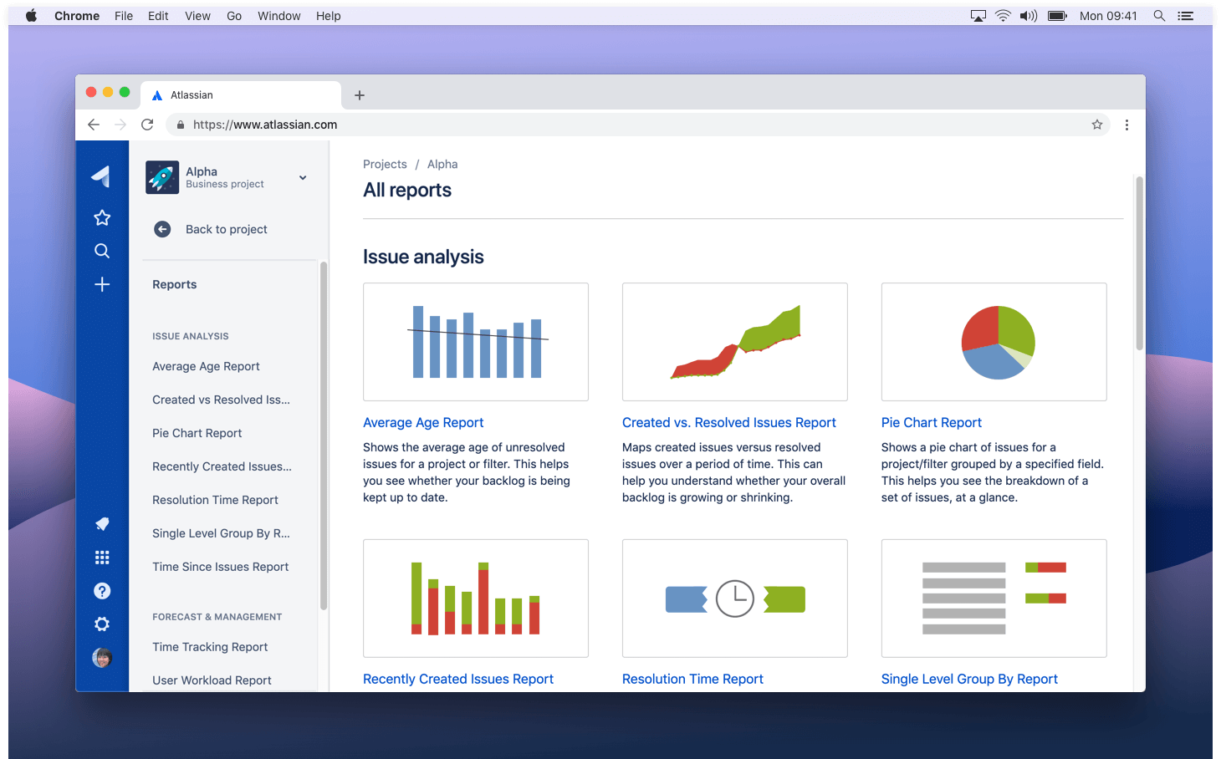This screenshot has height=759, width=1221.
Task: Open your profile avatar in the sidebar
Action: point(101,657)
